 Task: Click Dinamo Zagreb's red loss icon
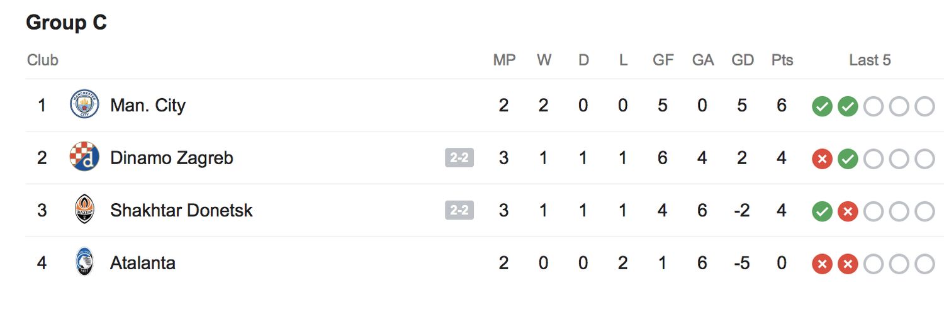(821, 159)
